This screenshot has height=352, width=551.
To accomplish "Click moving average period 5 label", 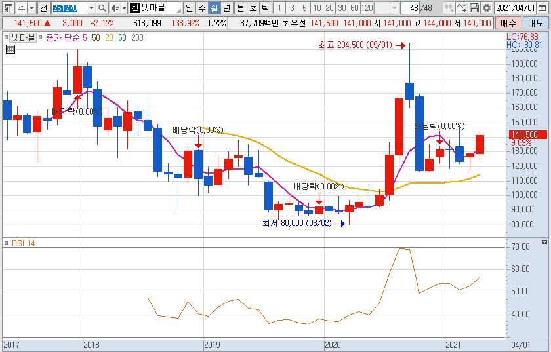I will click(85, 37).
